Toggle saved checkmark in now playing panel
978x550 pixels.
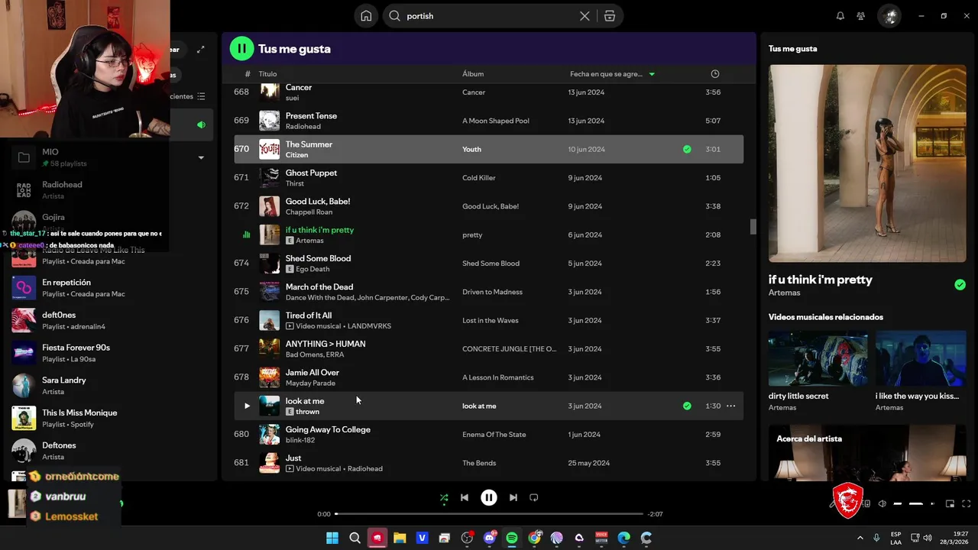(x=960, y=285)
